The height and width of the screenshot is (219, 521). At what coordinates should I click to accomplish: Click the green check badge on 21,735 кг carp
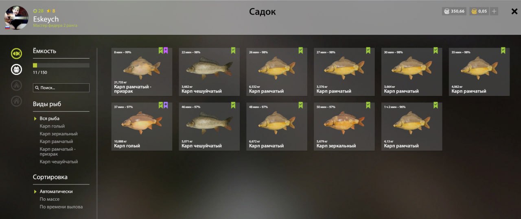pos(161,50)
